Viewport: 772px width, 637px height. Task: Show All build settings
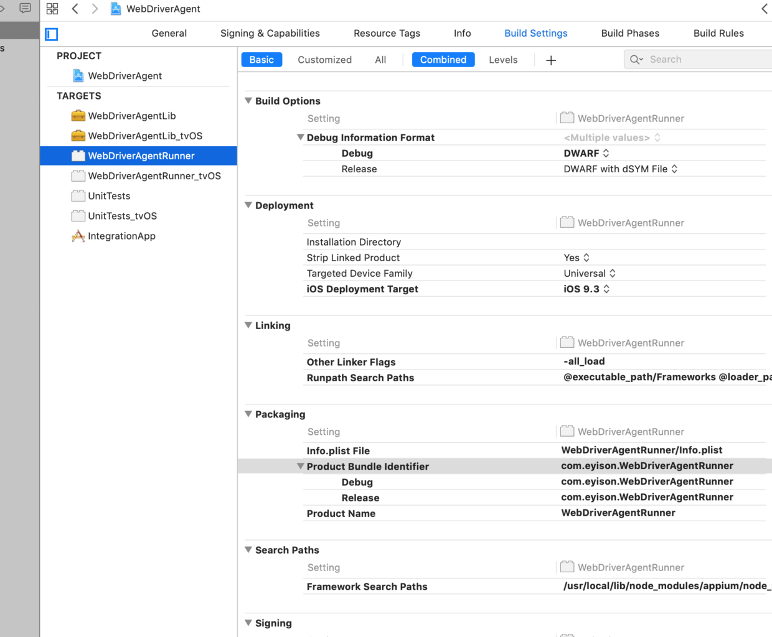click(x=380, y=60)
